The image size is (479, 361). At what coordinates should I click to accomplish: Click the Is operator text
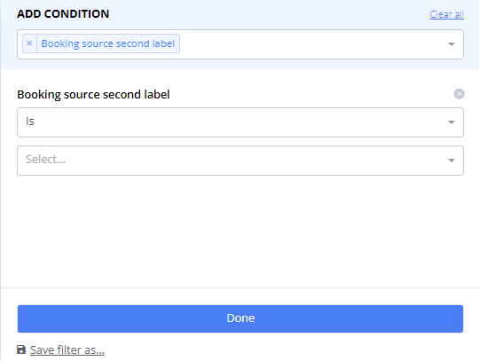click(x=30, y=122)
